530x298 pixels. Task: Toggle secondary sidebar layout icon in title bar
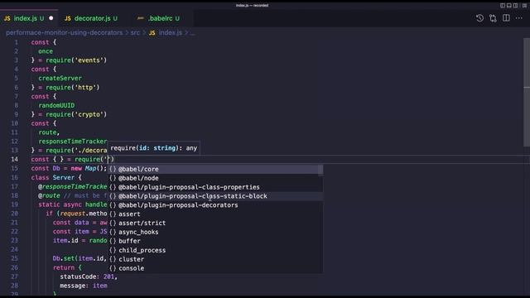(x=515, y=6)
